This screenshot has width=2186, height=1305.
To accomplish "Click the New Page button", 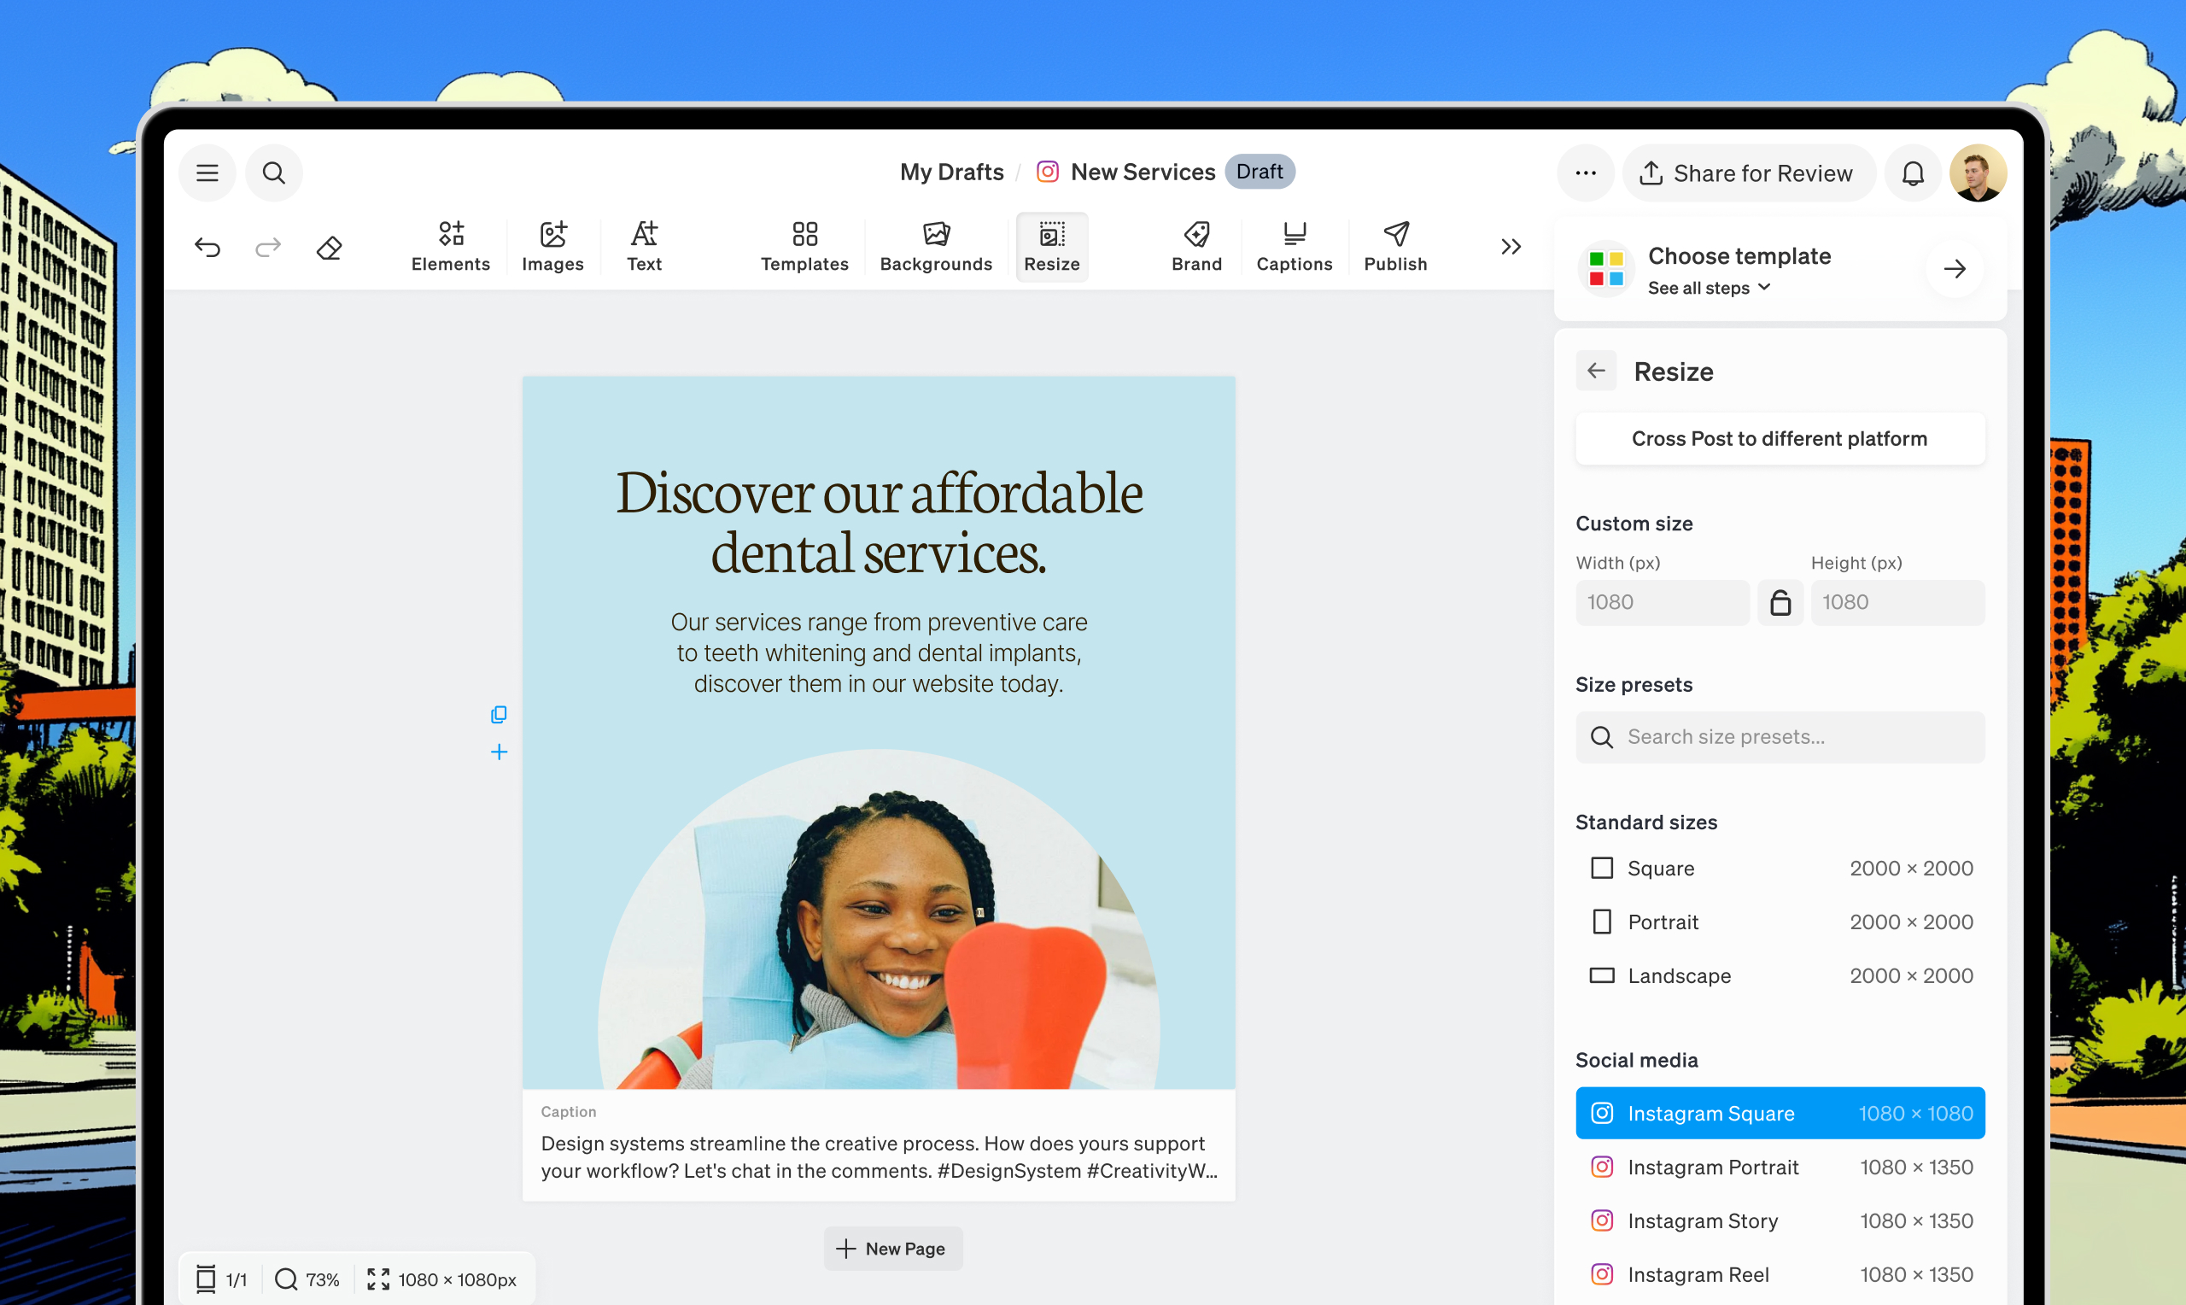I will (x=893, y=1249).
